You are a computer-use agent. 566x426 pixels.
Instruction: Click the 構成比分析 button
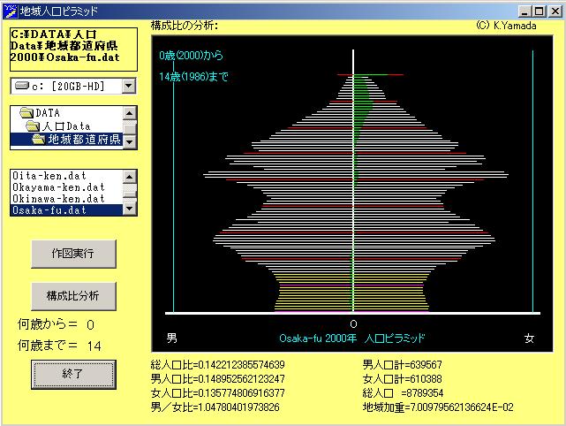(73, 294)
